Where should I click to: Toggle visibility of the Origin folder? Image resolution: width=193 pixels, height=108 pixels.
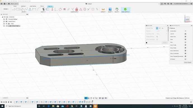(x=6, y=24)
